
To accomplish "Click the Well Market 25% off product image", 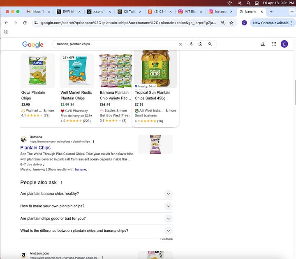I will [77, 71].
